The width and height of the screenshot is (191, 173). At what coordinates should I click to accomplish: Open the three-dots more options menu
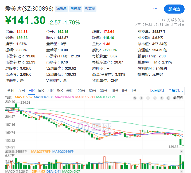155,9
